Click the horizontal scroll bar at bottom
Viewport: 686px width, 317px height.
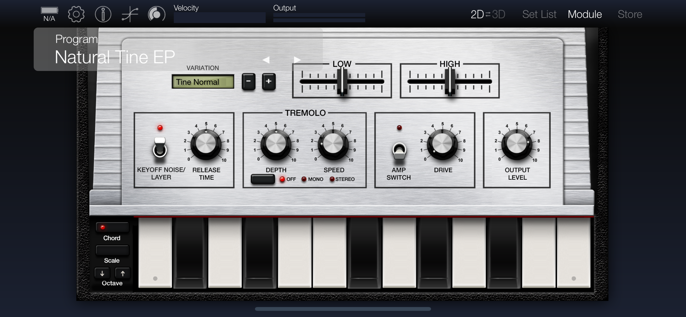pos(343,309)
